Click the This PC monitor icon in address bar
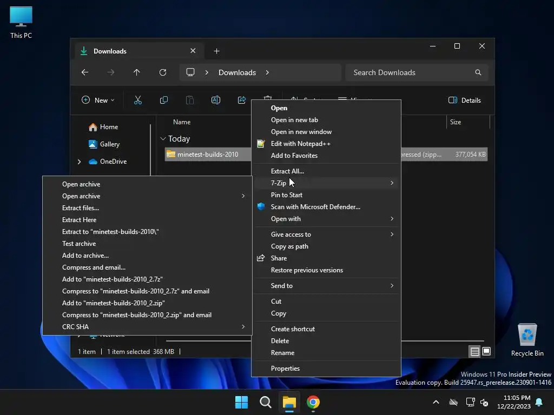The width and height of the screenshot is (554, 415). tap(190, 72)
